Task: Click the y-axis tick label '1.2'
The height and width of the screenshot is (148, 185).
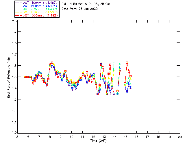Action: (14, 111)
